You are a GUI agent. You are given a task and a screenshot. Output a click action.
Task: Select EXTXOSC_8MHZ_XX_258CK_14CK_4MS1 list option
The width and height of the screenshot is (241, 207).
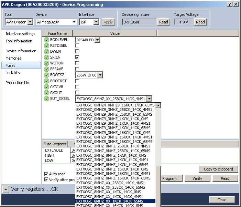click(x=115, y=183)
